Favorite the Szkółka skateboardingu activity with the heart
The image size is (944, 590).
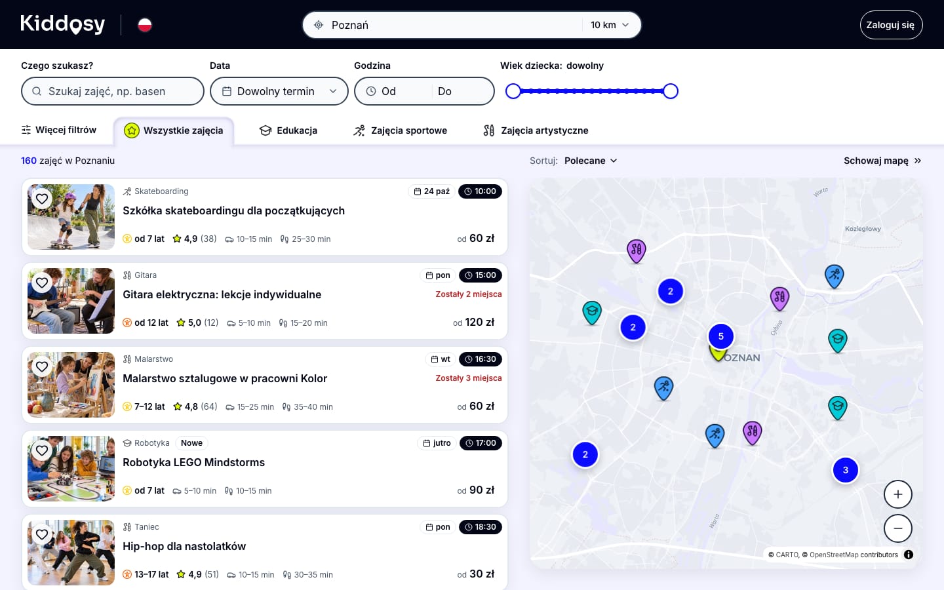click(42, 199)
